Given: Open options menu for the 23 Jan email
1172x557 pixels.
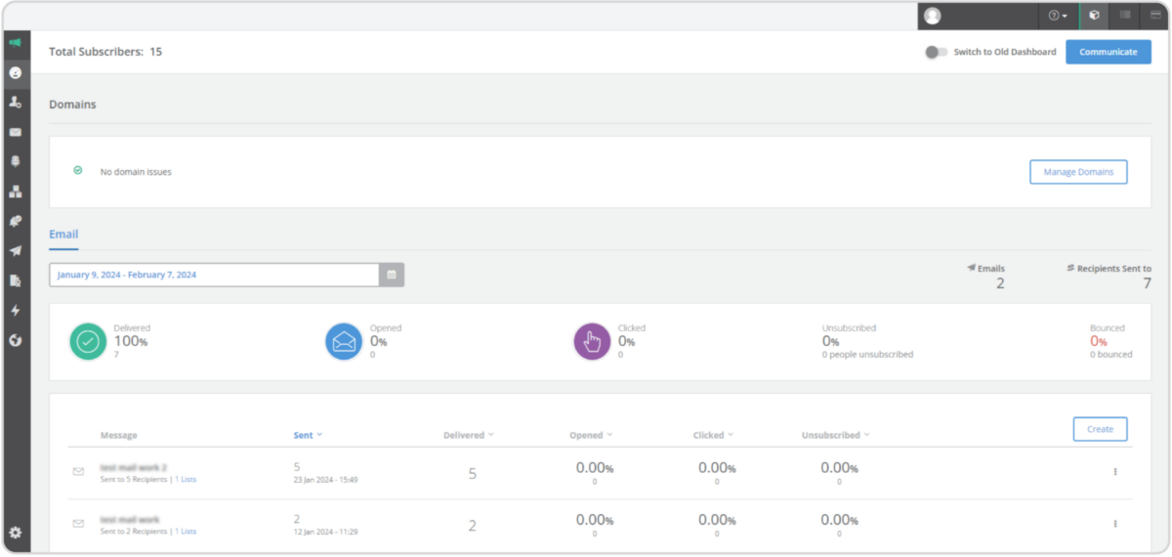Looking at the screenshot, I should (1115, 472).
